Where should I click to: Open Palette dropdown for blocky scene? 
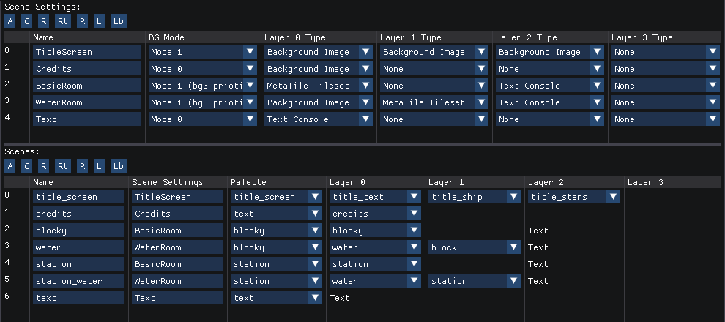[277, 231]
